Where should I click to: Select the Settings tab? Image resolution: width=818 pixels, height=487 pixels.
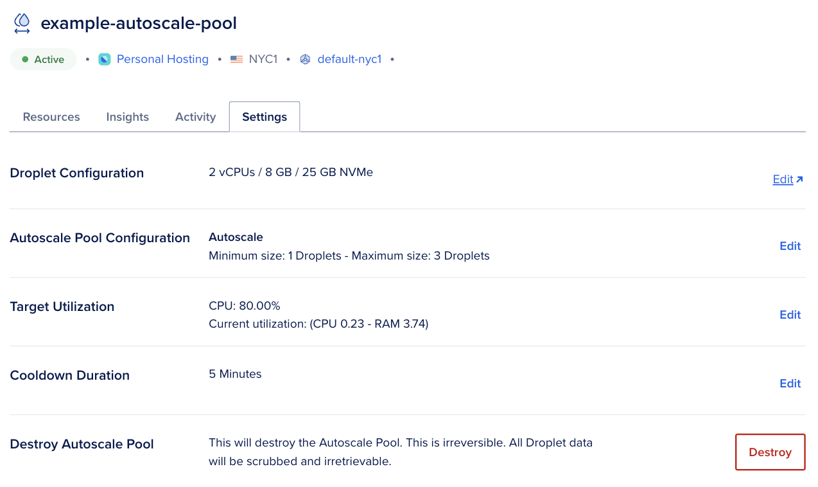(x=264, y=116)
